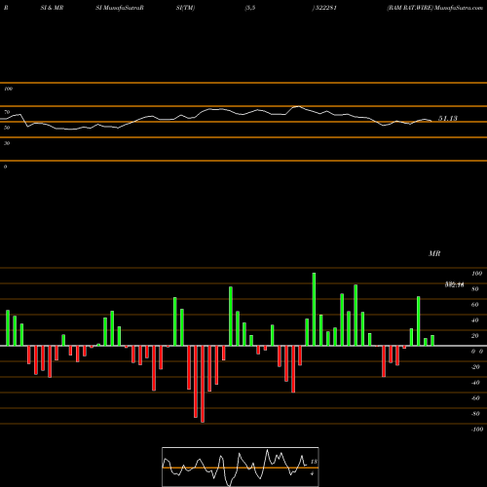The height and width of the screenshot is (487, 487).
Task: Click the RSI axis label 30
Action: (7, 143)
